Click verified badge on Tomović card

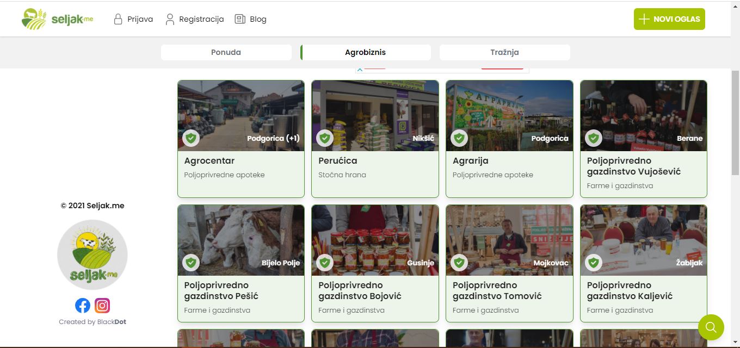(x=459, y=263)
